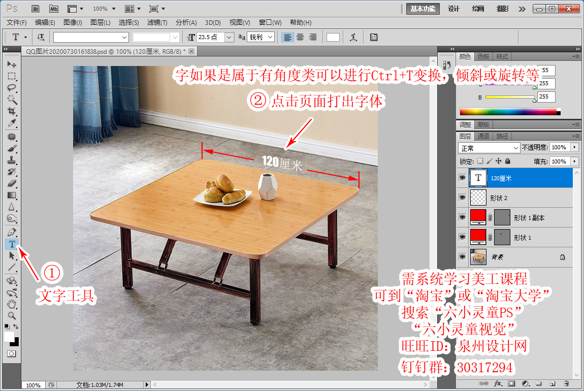584x391 pixels.
Task: Add a layer mask
Action: [x=512, y=383]
